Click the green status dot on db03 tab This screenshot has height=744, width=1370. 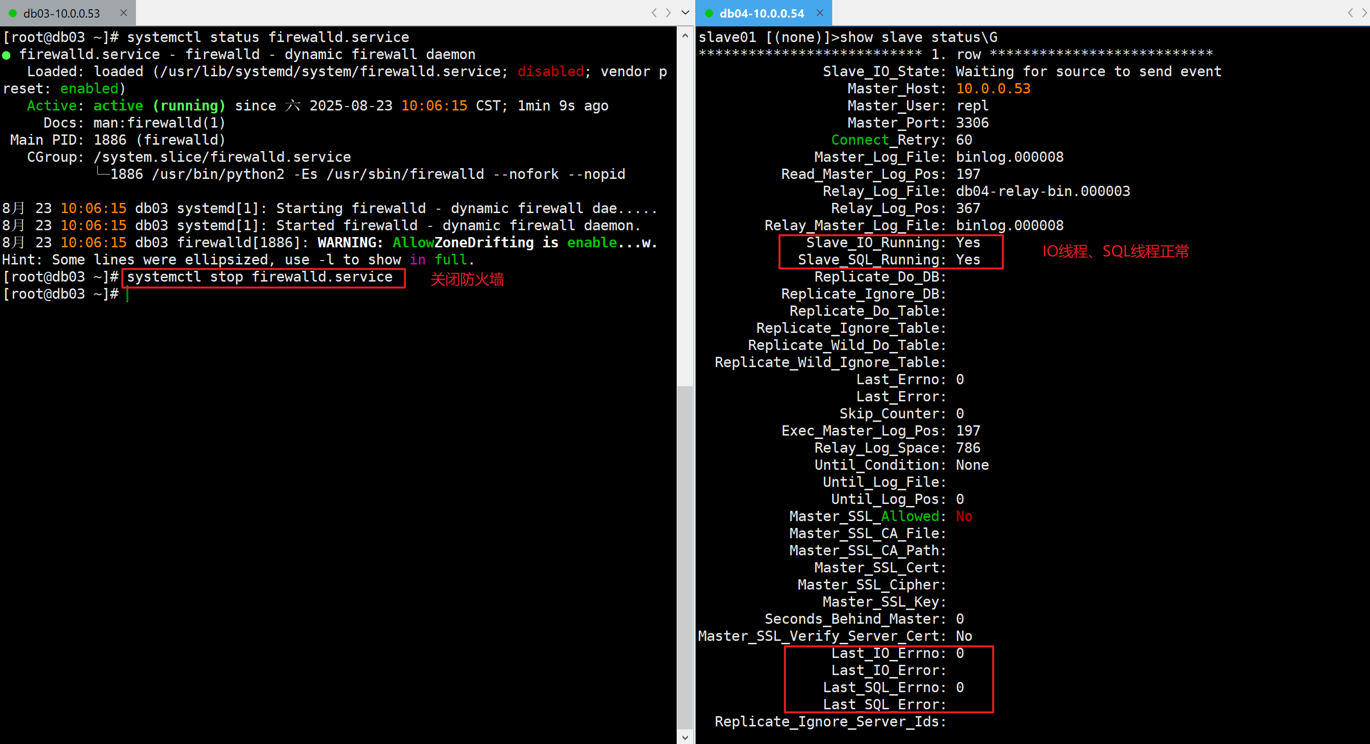(13, 13)
